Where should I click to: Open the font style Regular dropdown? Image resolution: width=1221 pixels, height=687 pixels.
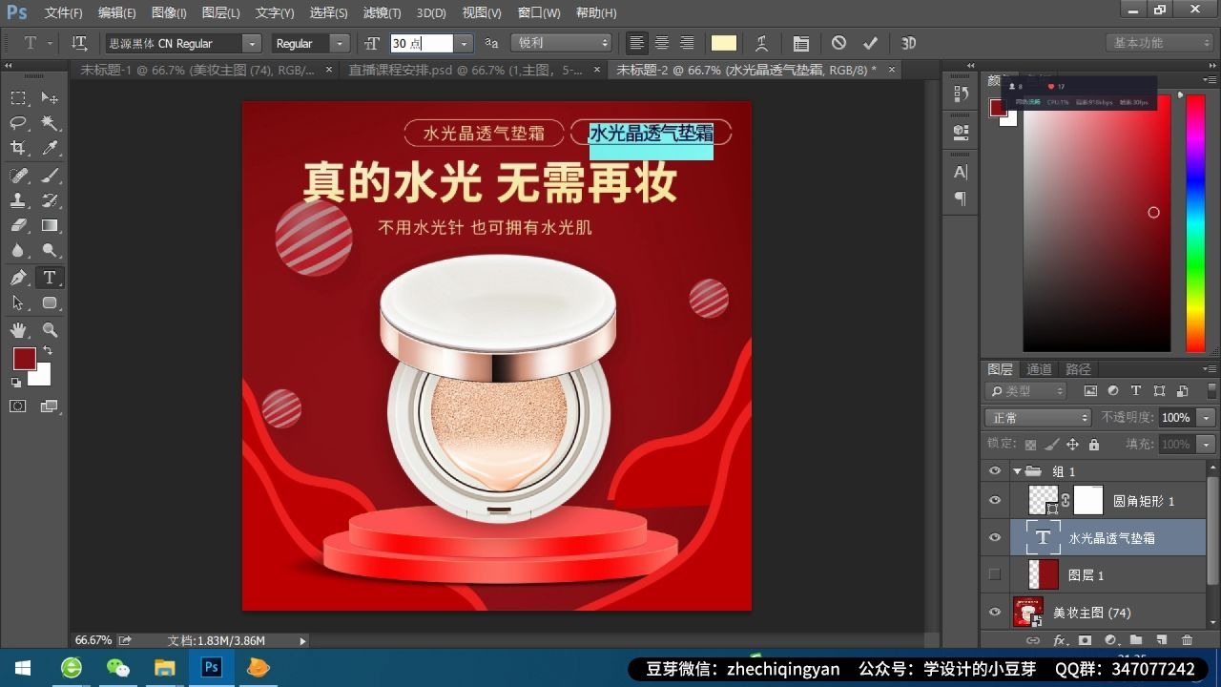(x=340, y=43)
